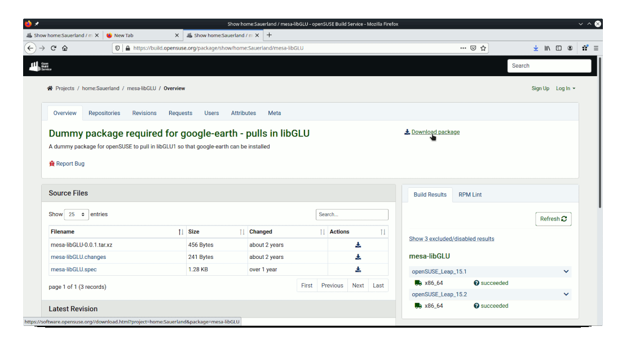This screenshot has height=353, width=626.
Task: Collapse the openSUSE_Leap_15.1 build result
Action: click(566, 271)
